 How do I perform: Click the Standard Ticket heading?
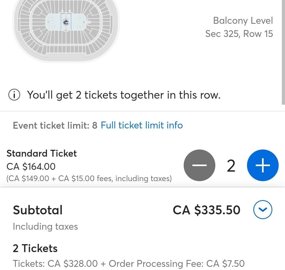pyautogui.click(x=42, y=153)
